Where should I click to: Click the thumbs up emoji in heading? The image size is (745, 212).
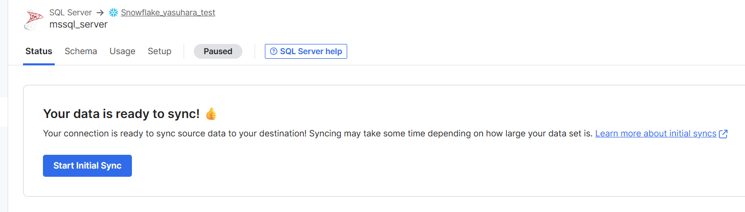click(x=211, y=114)
